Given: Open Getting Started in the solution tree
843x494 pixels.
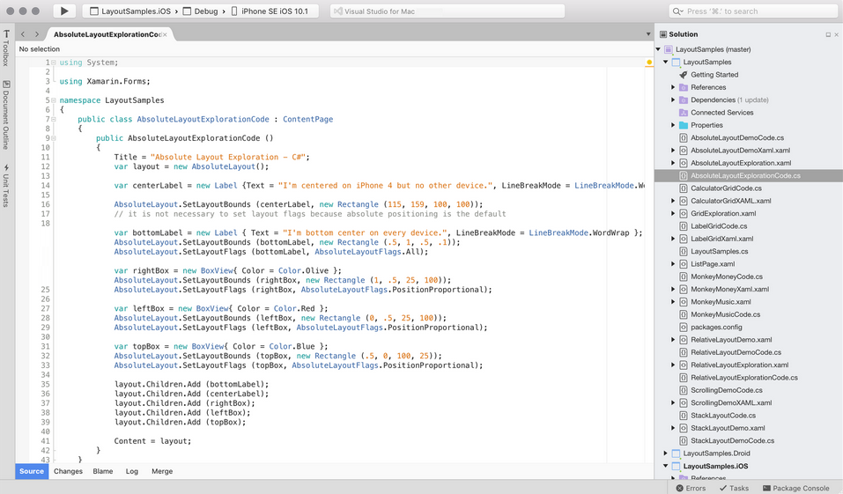Looking at the screenshot, I should click(x=714, y=75).
